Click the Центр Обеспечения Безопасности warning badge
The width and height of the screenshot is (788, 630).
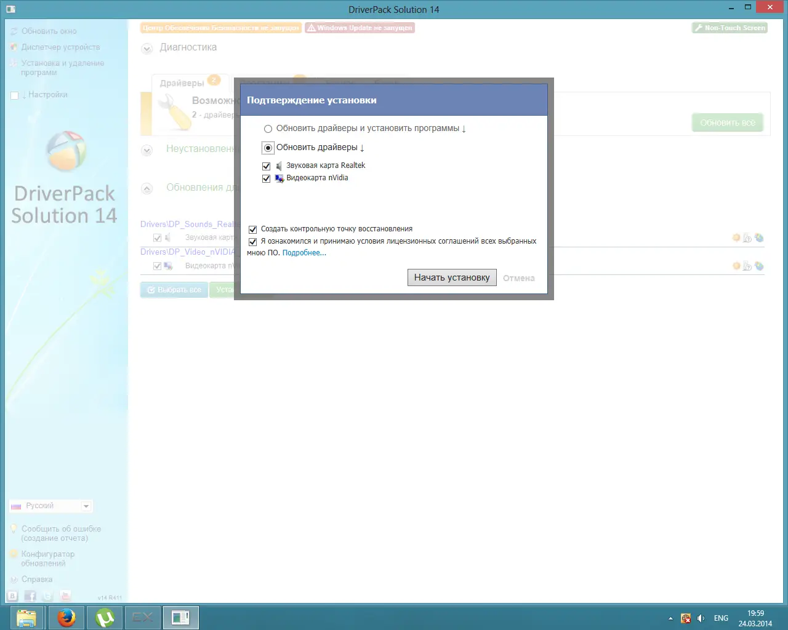pos(221,28)
